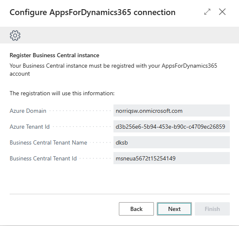Viewport: 239px width, 226px height.
Task: Click the settings gear icon in banner
Action: pos(15,36)
